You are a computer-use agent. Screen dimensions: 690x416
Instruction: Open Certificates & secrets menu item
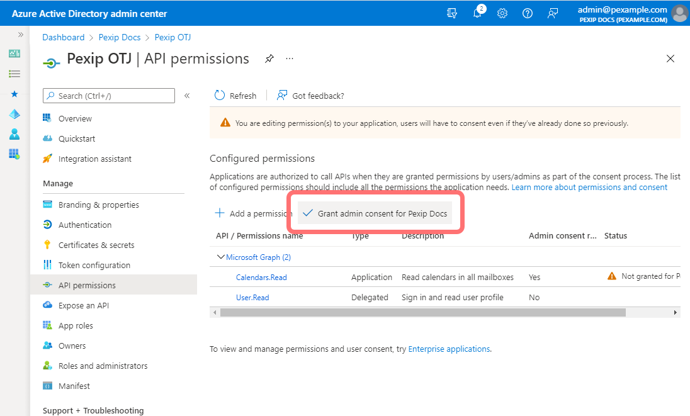96,245
